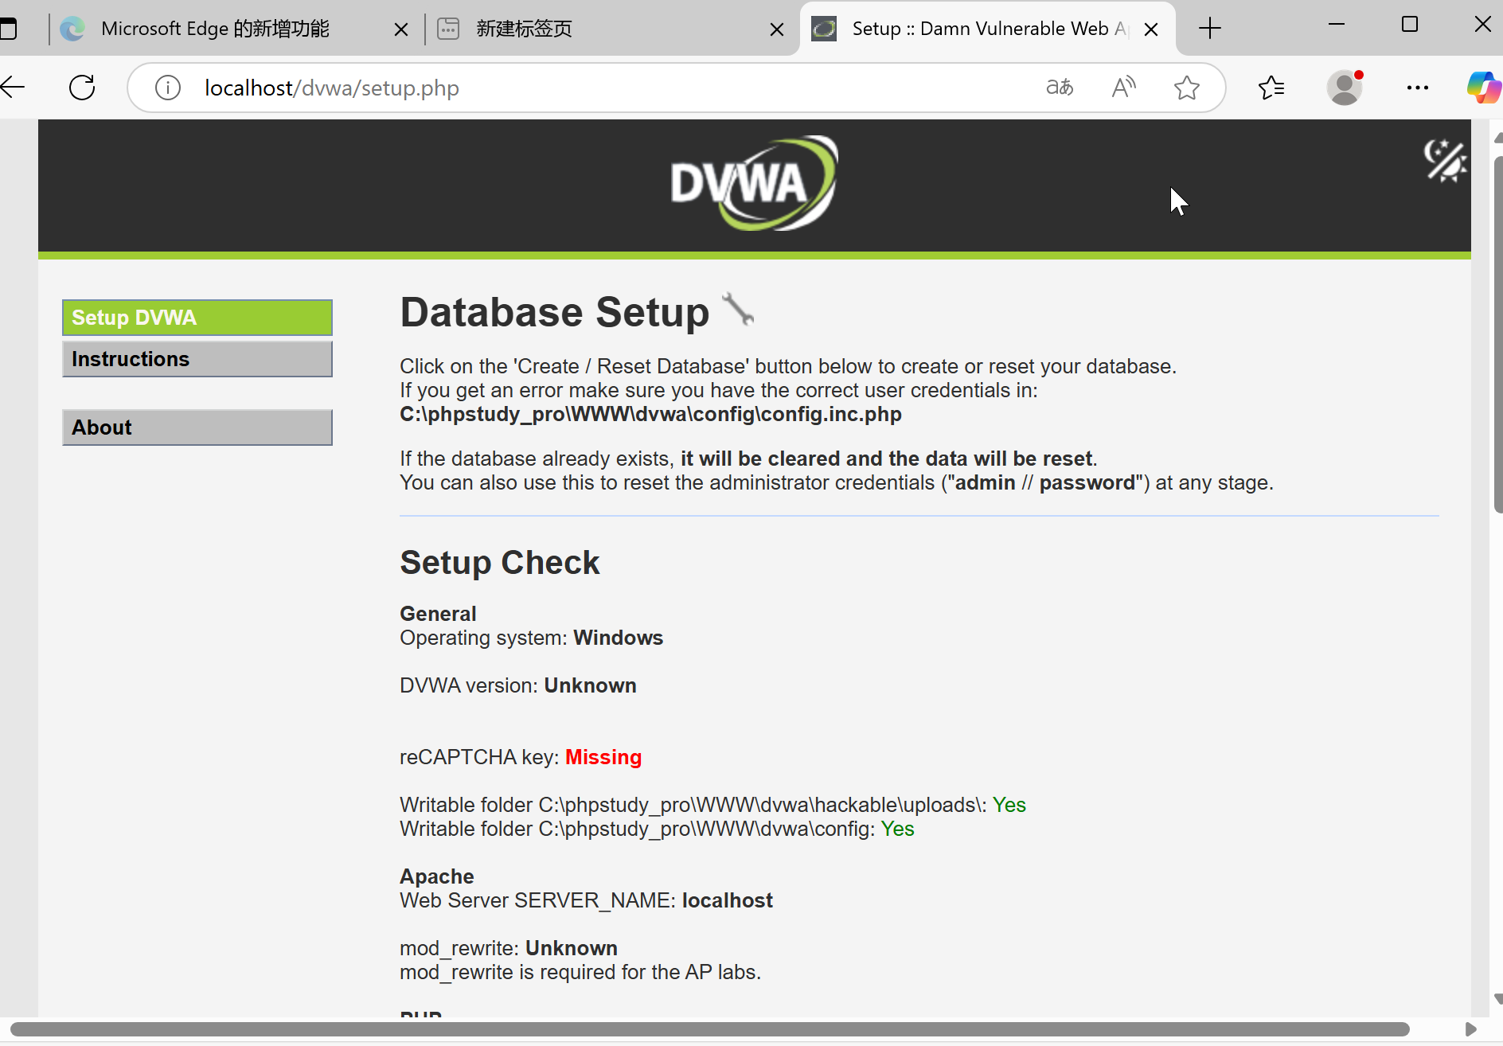This screenshot has height=1046, width=1503.
Task: Minimize the Edge browser window
Action: [1337, 25]
